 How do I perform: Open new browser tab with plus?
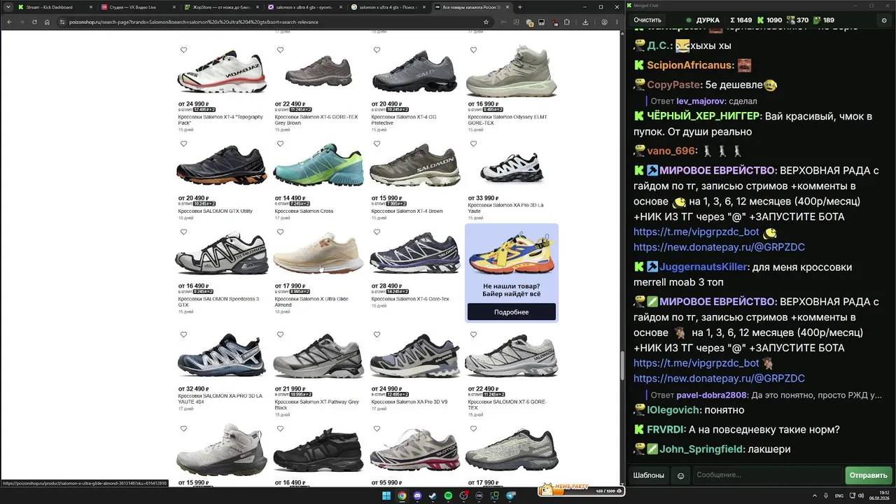click(x=519, y=7)
